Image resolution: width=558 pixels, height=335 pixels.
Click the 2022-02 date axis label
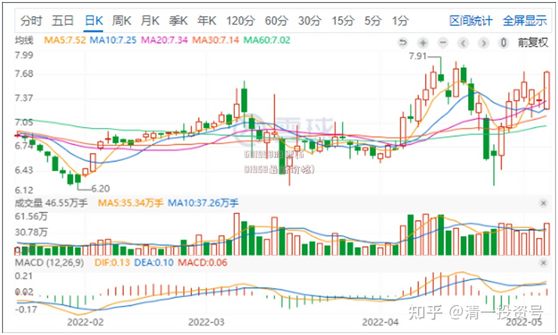[x=85, y=322]
